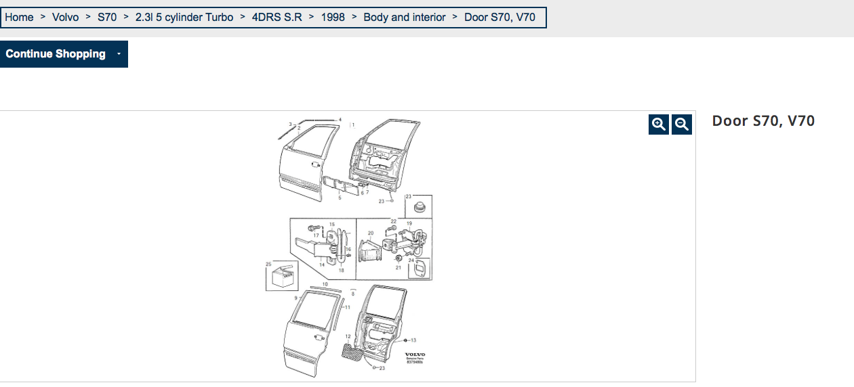Image resolution: width=854 pixels, height=387 pixels.
Task: Open the Continue Shopping dropdown arrow
Action: click(119, 54)
